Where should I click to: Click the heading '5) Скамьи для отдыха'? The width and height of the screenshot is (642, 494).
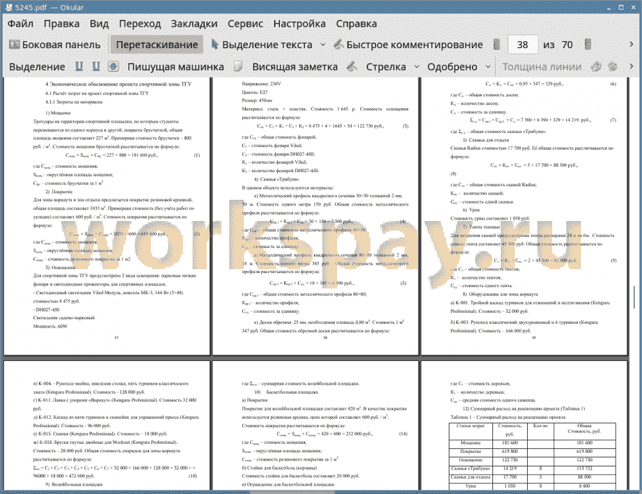(x=485, y=140)
